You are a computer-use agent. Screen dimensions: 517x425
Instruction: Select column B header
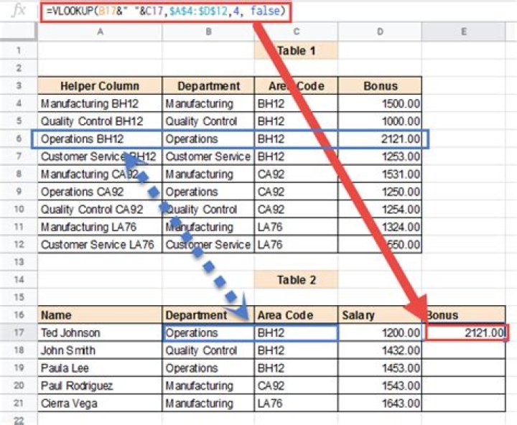tap(208, 32)
